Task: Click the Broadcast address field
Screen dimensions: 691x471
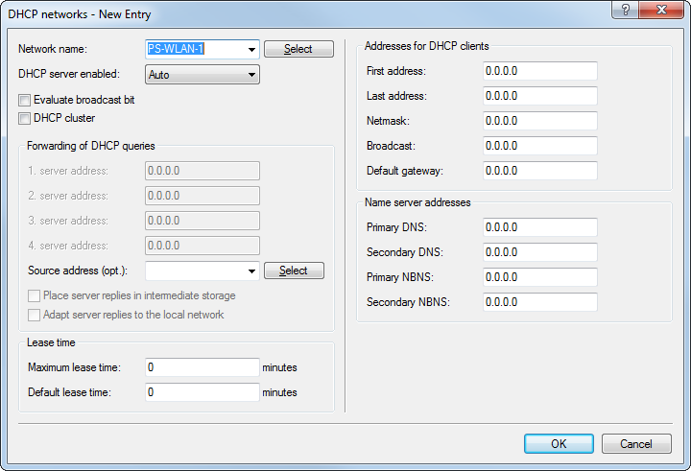Action: [539, 146]
